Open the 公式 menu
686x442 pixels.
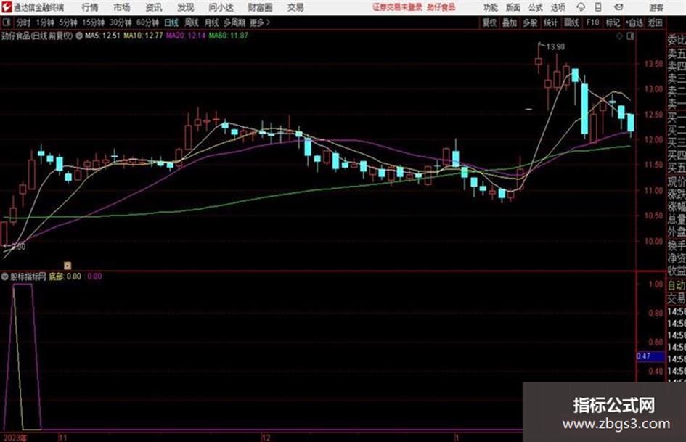point(536,7)
